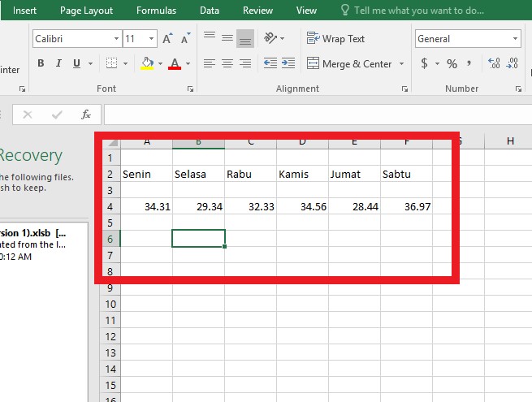The image size is (532, 402).
Task: Click the Orientation text rotation icon
Action: pos(270,38)
